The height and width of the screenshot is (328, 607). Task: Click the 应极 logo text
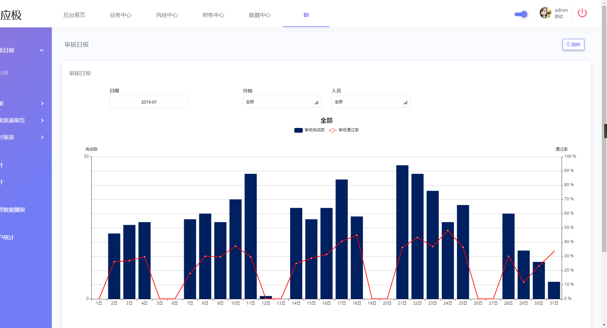point(11,15)
